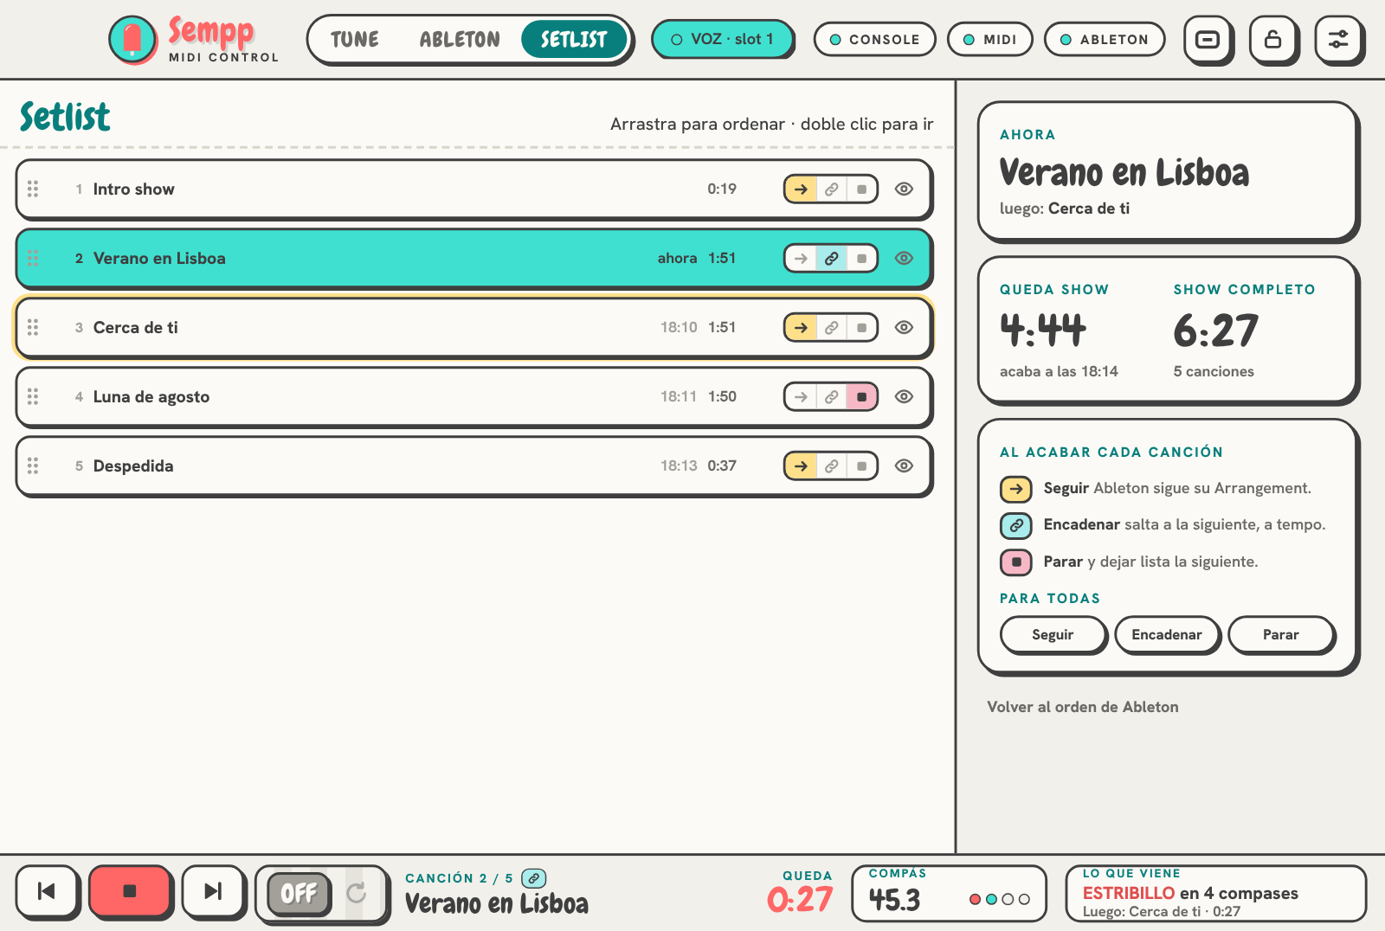
Task: Set Despedida to stop square
Action: coord(861,466)
